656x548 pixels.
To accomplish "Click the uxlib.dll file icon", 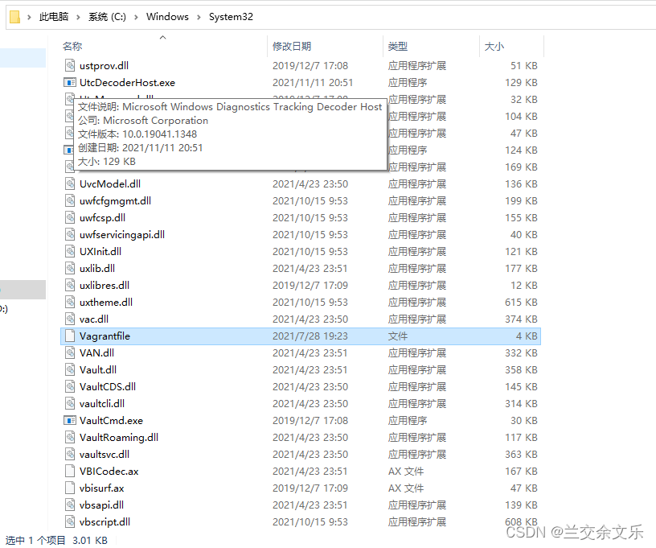I will 70,268.
